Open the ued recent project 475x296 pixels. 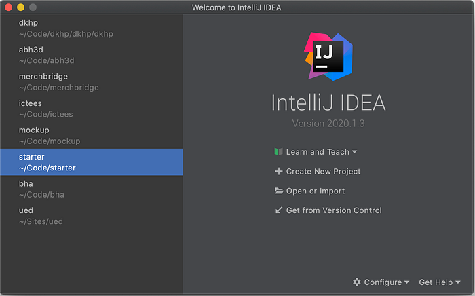pyautogui.click(x=92, y=215)
